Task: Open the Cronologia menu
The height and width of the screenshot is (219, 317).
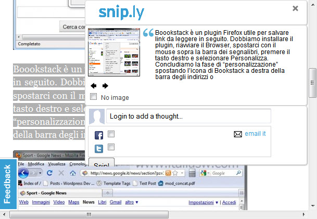Action: (78, 164)
